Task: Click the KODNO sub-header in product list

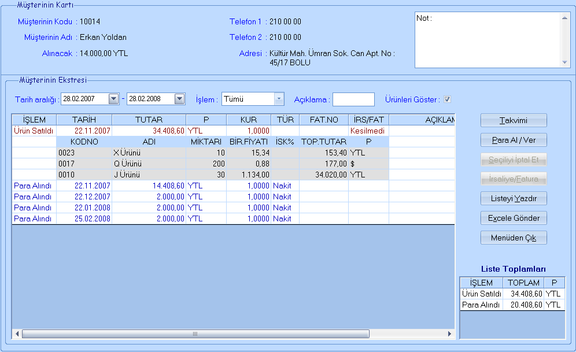Action: (84, 142)
